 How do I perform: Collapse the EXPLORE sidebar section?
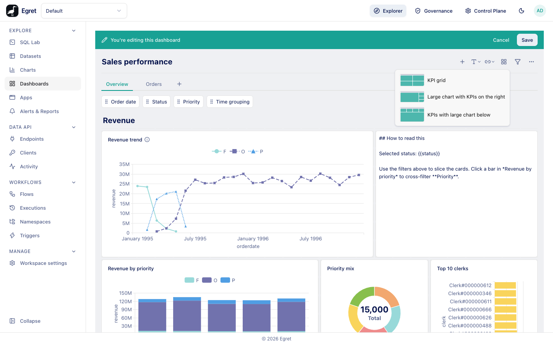pos(74,31)
